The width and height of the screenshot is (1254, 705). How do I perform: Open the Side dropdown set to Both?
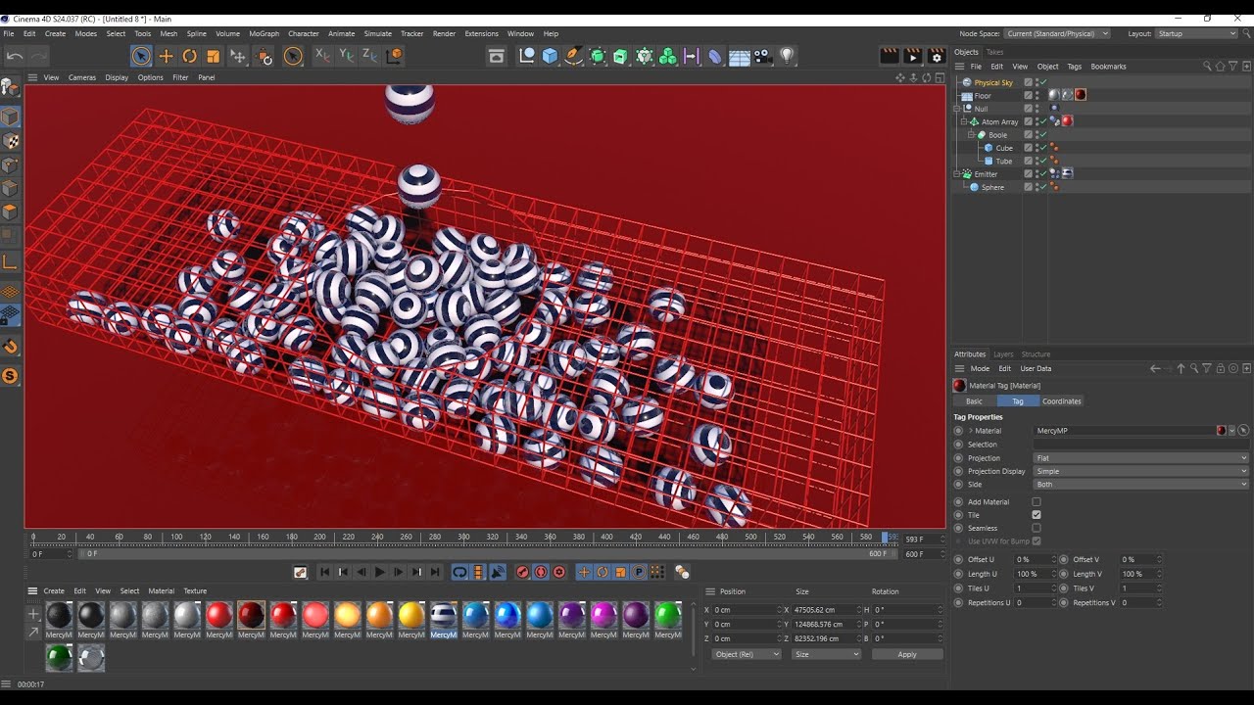1141,485
